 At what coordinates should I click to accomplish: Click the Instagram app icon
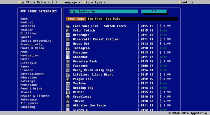[67, 48]
